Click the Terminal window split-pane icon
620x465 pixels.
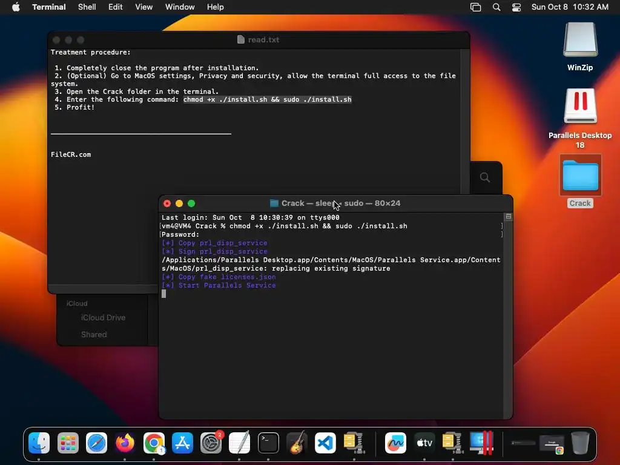click(509, 217)
